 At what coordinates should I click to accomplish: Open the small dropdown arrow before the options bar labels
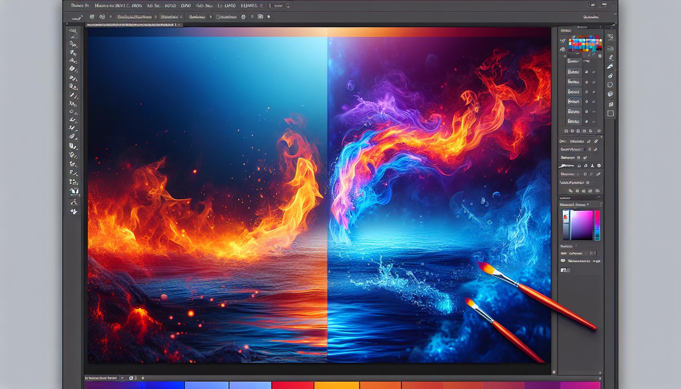(x=111, y=17)
